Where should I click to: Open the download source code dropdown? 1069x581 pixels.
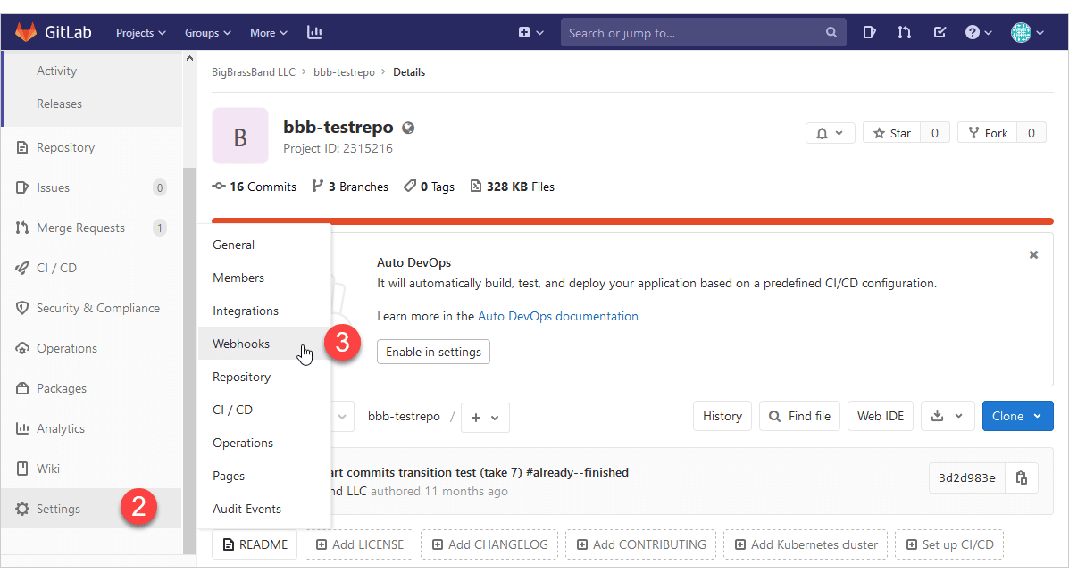click(x=947, y=416)
